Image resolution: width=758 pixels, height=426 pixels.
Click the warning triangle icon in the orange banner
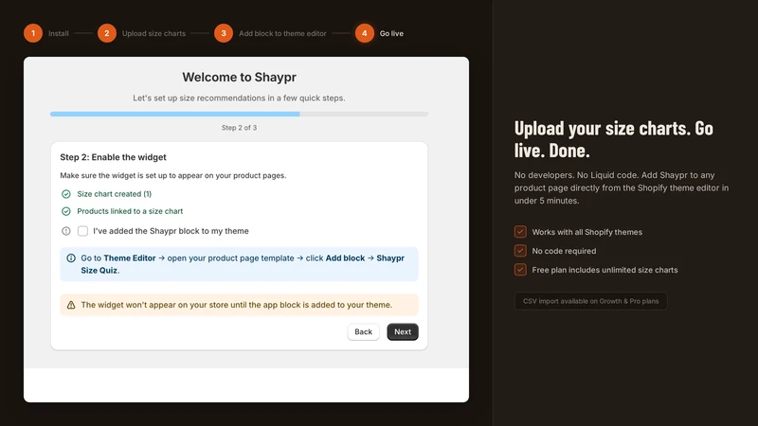coord(71,305)
